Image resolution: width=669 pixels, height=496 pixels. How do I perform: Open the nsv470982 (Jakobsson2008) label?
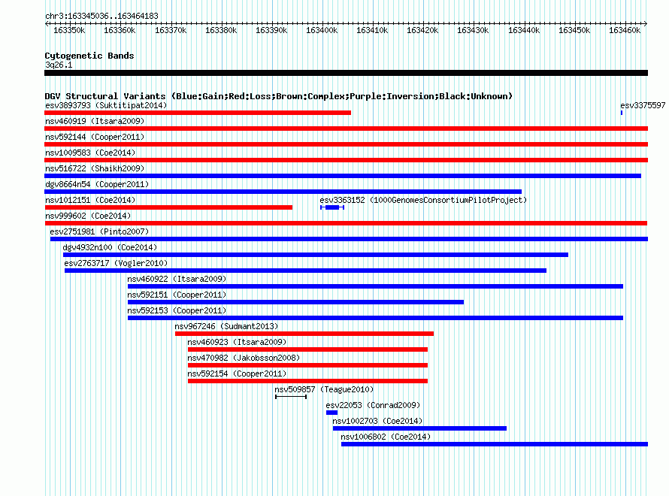tap(244, 358)
